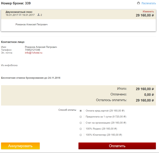Click guest name in the room card
159x153 pixels.
tap(31, 24)
